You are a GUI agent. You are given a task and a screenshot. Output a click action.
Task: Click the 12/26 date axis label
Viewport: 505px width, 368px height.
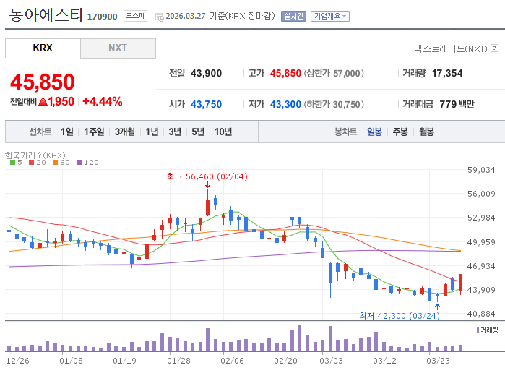click(x=17, y=361)
